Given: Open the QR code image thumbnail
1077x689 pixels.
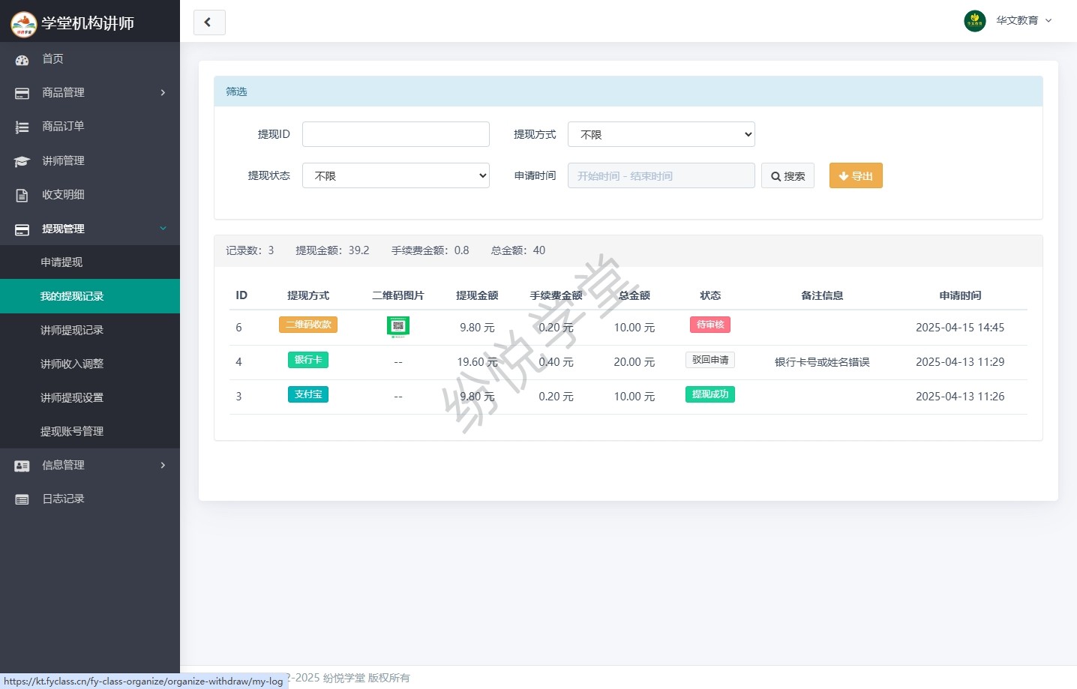Looking at the screenshot, I should pos(397,326).
